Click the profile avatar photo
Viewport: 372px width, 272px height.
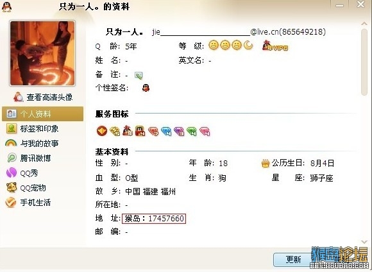pyautogui.click(x=42, y=53)
